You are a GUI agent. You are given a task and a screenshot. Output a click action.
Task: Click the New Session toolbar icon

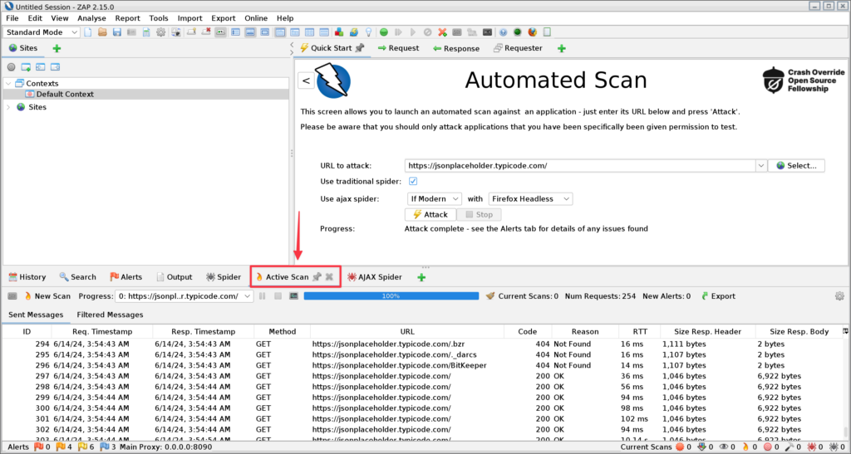(x=87, y=32)
